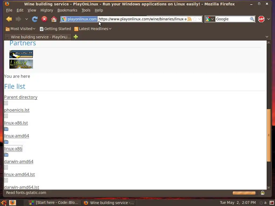Click the folder icon above linux-amd64

pyautogui.click(x=6, y=129)
